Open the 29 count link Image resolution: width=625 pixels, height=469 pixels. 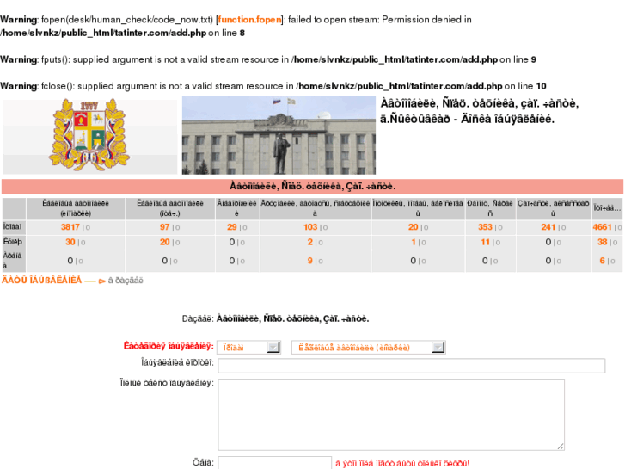tap(232, 227)
